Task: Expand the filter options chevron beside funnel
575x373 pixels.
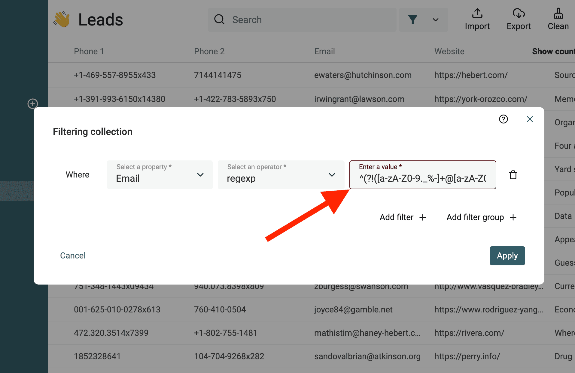Action: [x=435, y=20]
